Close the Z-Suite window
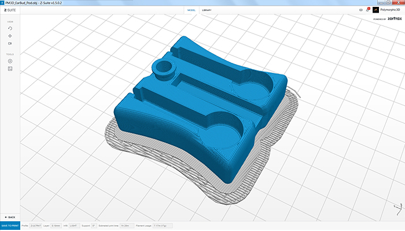Viewport: 405px width, 231px height. point(399,2)
